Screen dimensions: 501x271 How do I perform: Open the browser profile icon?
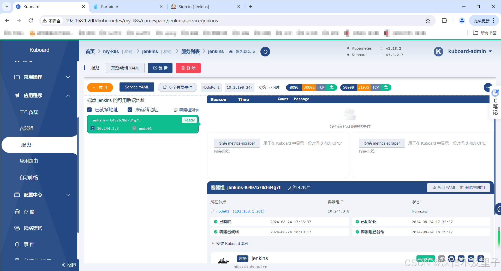pos(462,21)
